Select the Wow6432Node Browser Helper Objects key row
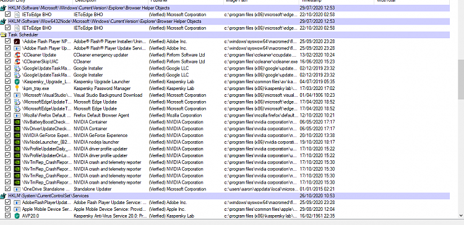Screen dimensions: 464x225 coord(225,21)
